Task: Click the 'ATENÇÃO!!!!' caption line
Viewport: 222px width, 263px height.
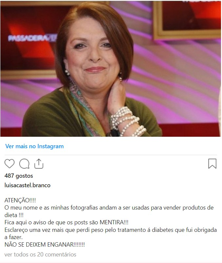Action: pyautogui.click(x=20, y=200)
